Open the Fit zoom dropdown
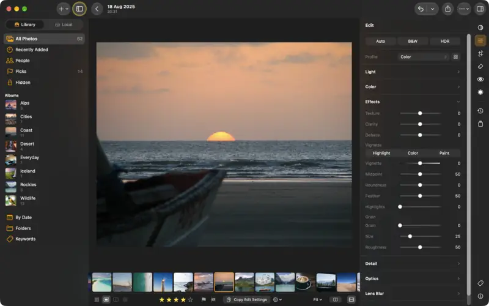489x306 pixels. [x=317, y=299]
